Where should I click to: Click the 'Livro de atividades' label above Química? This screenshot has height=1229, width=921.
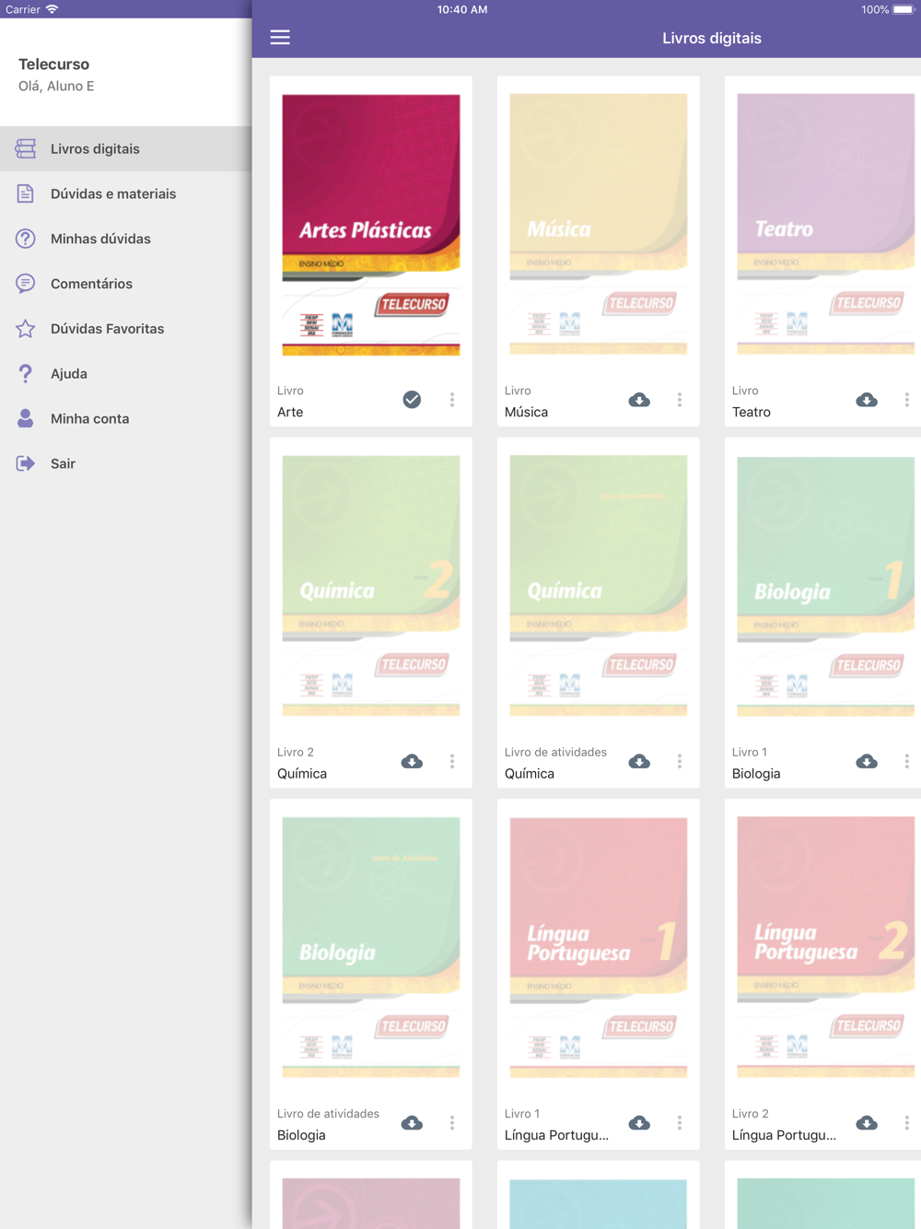pos(555,752)
